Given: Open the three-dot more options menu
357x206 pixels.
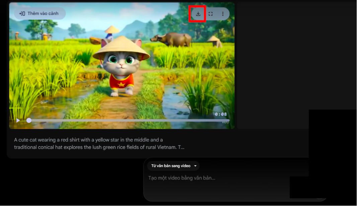Looking at the screenshot, I should [x=223, y=14].
